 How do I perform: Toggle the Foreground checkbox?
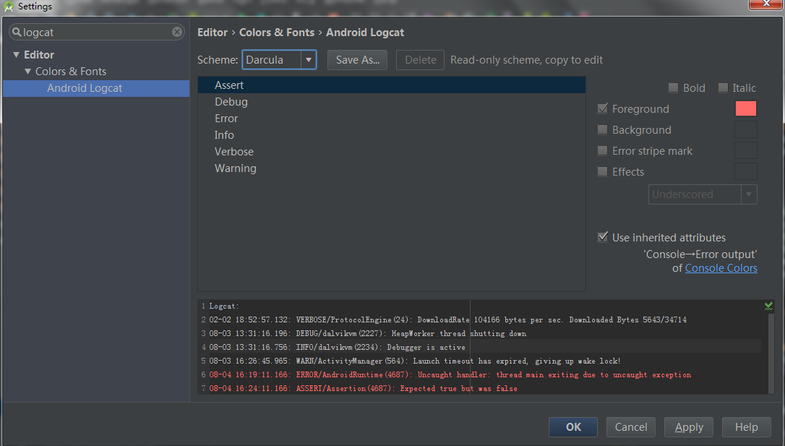tap(603, 108)
